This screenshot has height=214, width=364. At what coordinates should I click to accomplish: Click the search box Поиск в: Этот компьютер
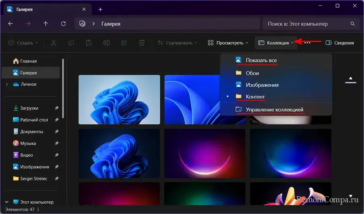point(307,24)
